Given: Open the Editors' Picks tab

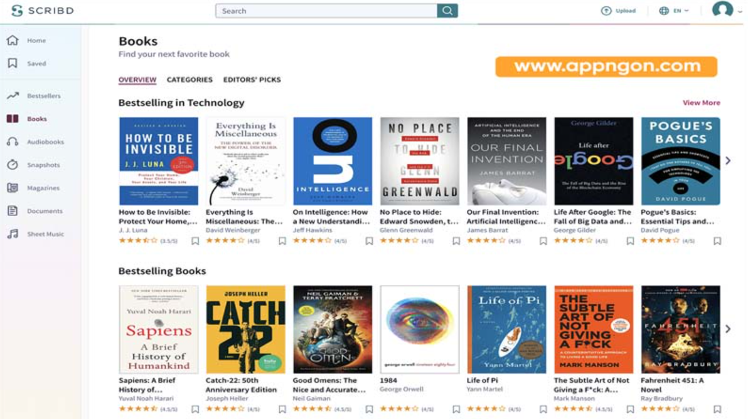Looking at the screenshot, I should click(x=252, y=80).
